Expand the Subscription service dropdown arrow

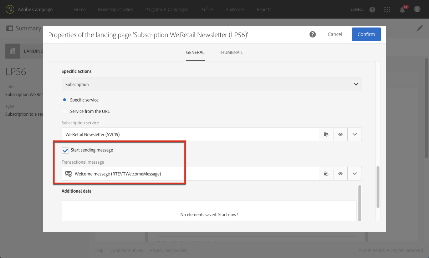355,134
